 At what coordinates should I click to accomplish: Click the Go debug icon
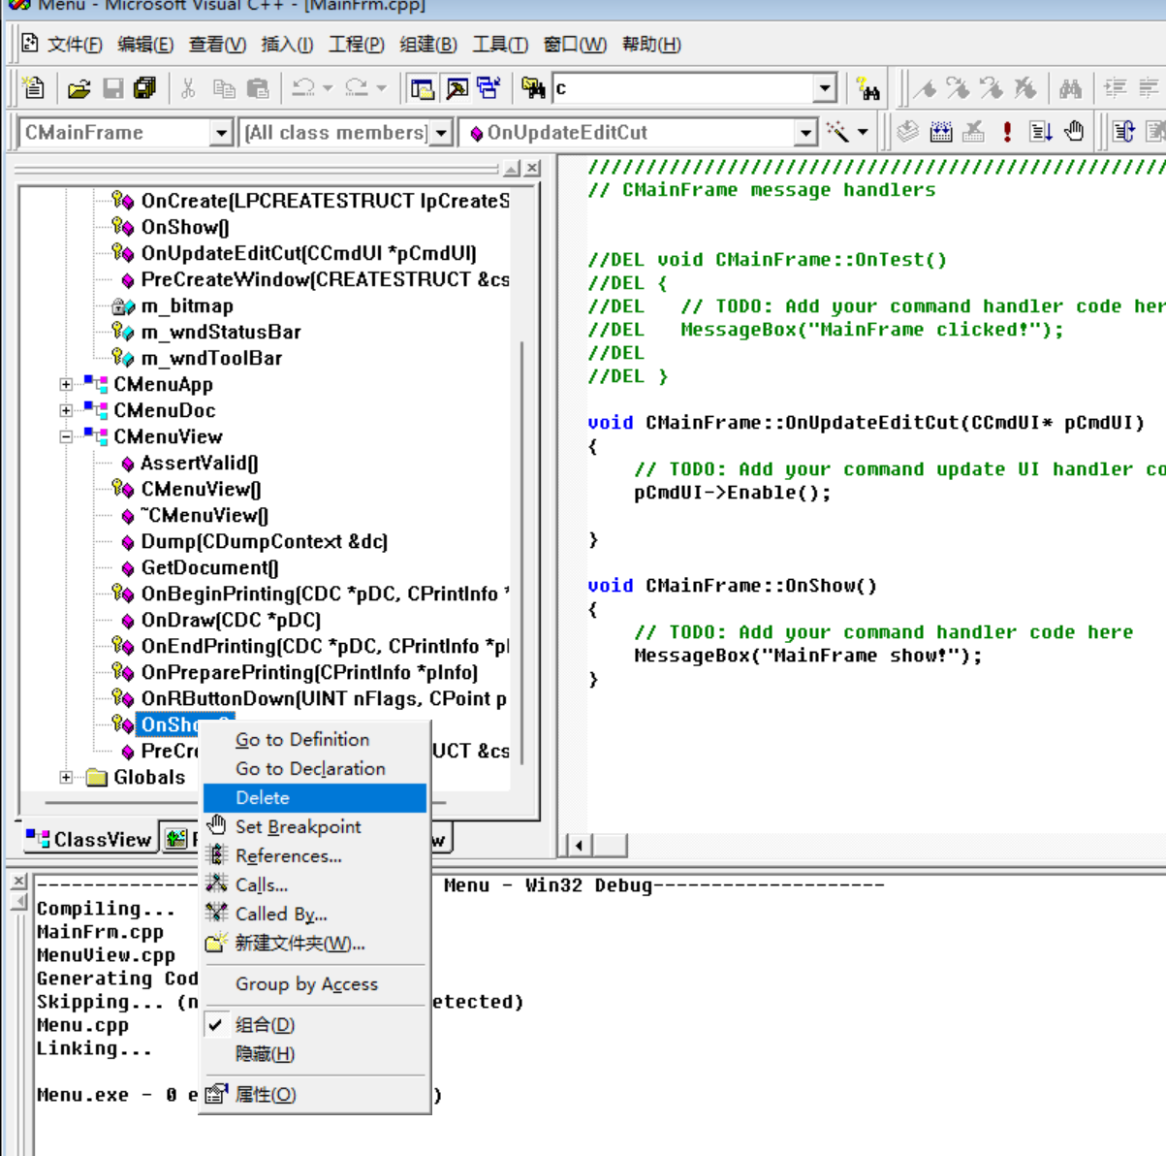coord(1041,131)
